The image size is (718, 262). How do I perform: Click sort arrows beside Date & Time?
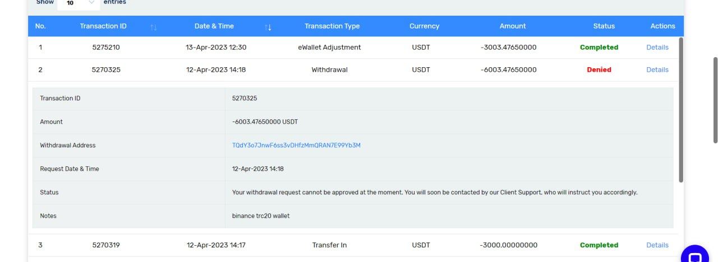point(268,27)
